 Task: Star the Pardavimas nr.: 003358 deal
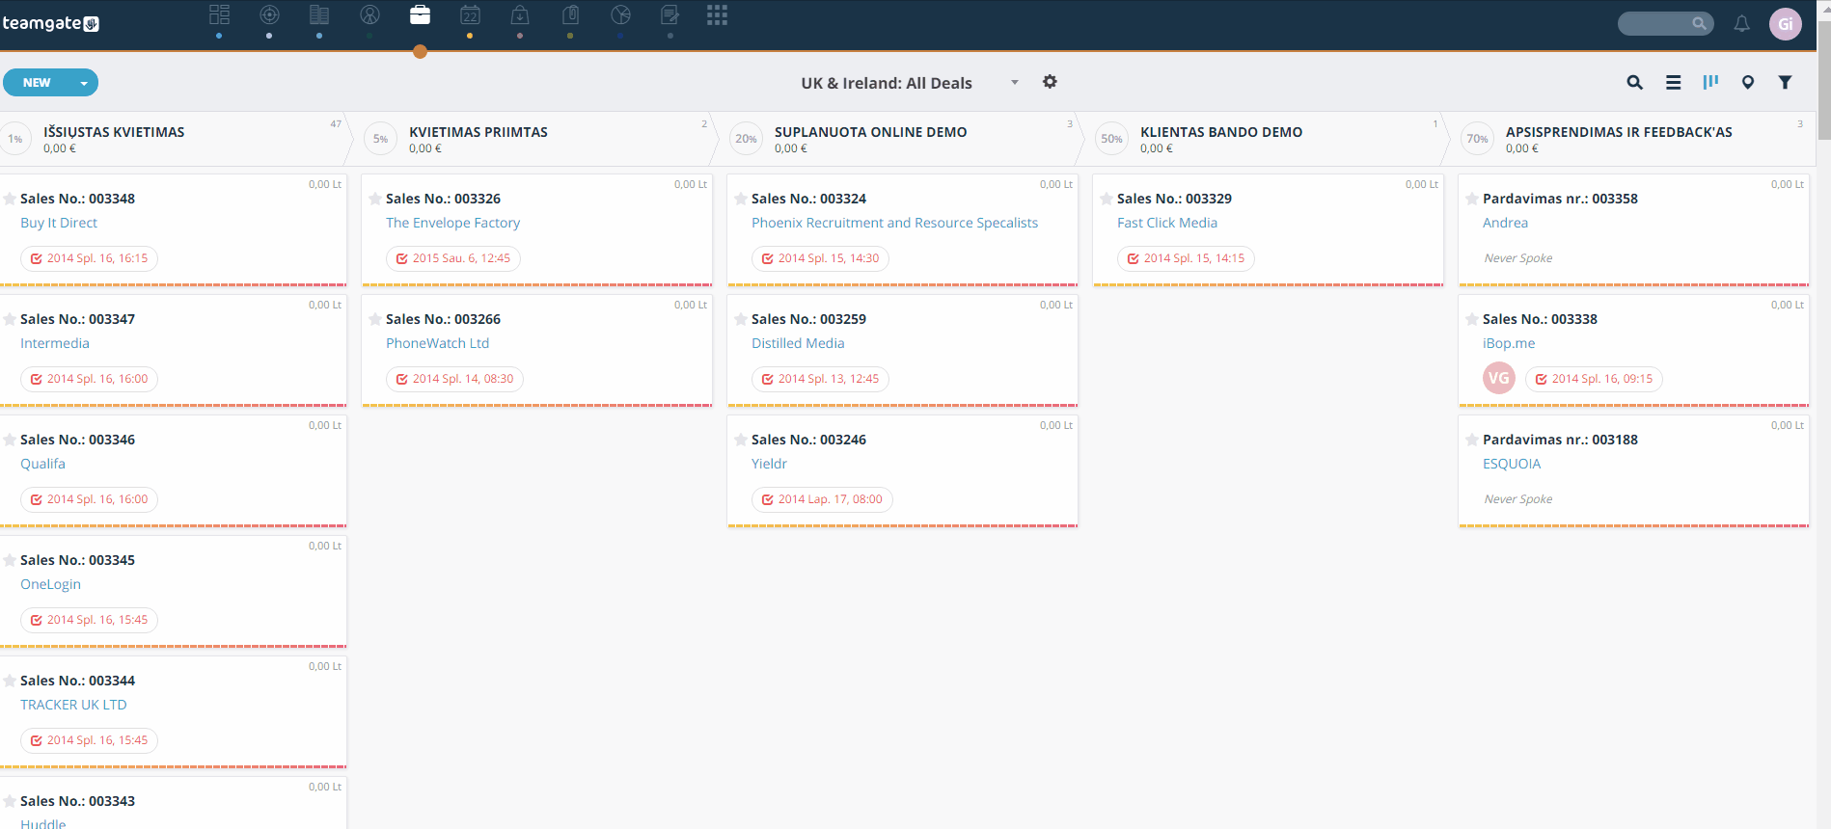[1472, 199]
